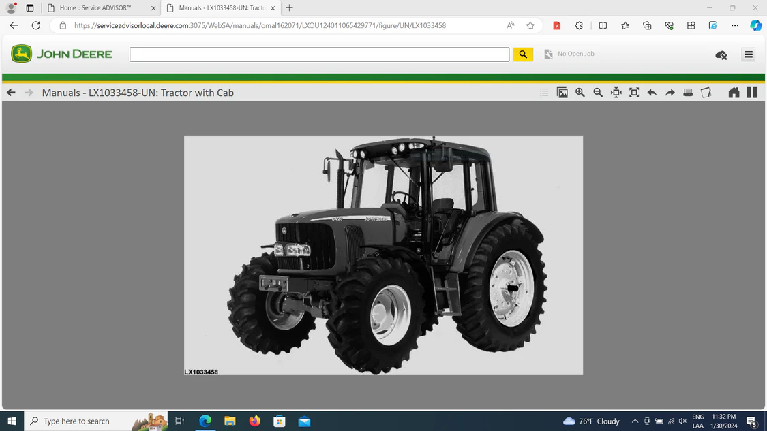Go to Service ADVISOR home via house icon
767x431 pixels.
click(x=734, y=93)
